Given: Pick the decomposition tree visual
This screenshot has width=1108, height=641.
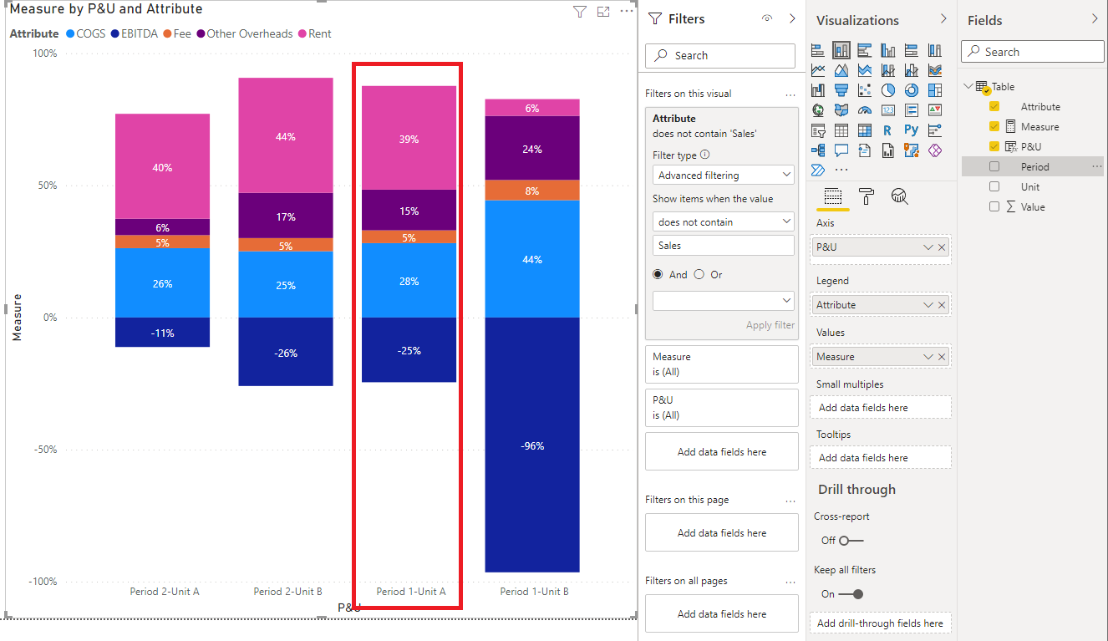Looking at the screenshot, I should point(818,150).
